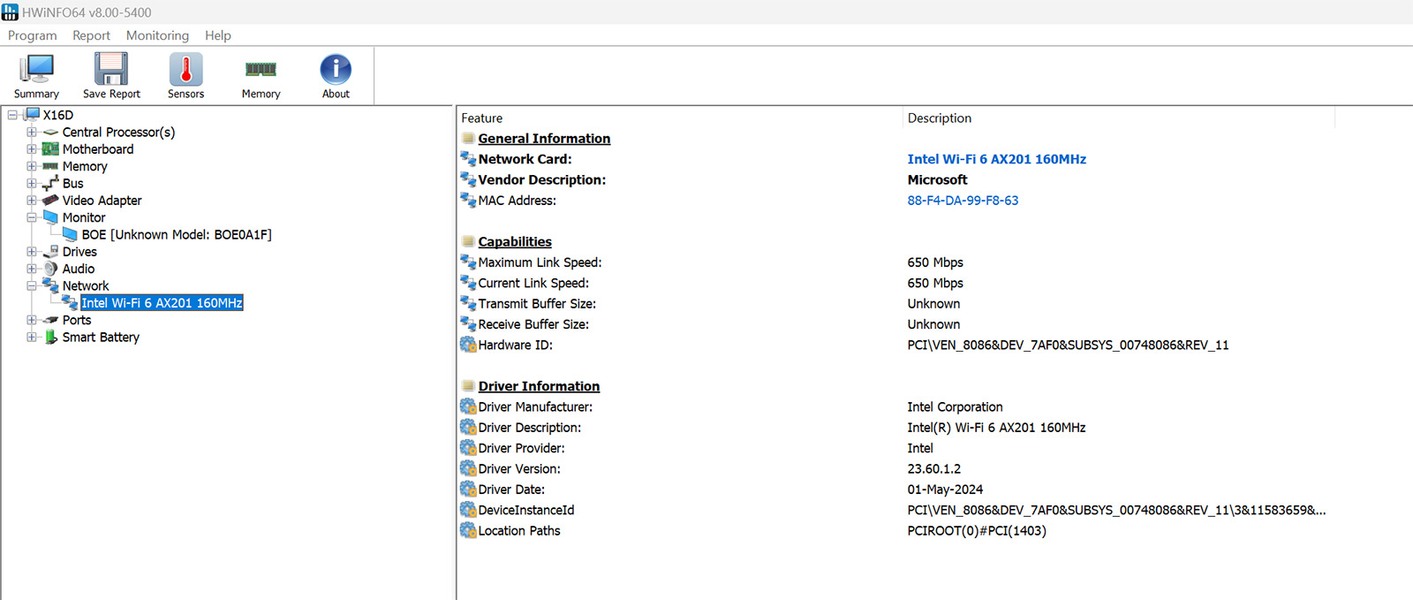The height and width of the screenshot is (600, 1413).
Task: Click the General Information section icon
Action: tap(468, 139)
